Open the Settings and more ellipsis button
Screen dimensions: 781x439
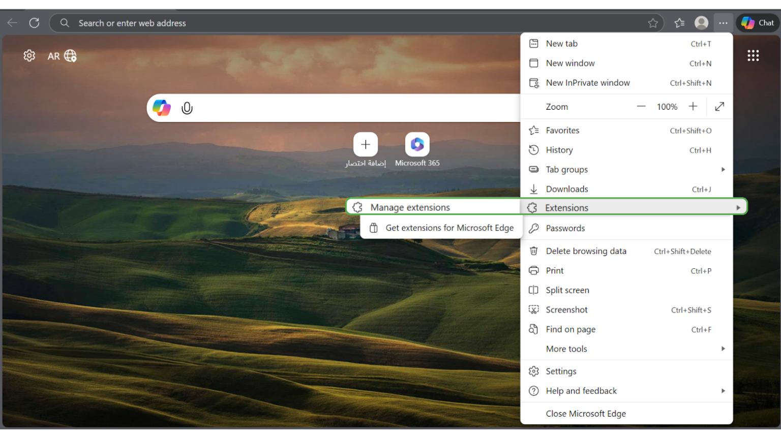[x=723, y=23]
